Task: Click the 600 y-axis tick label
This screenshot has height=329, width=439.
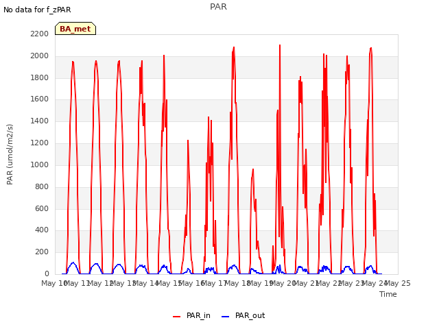Action: [42, 208]
